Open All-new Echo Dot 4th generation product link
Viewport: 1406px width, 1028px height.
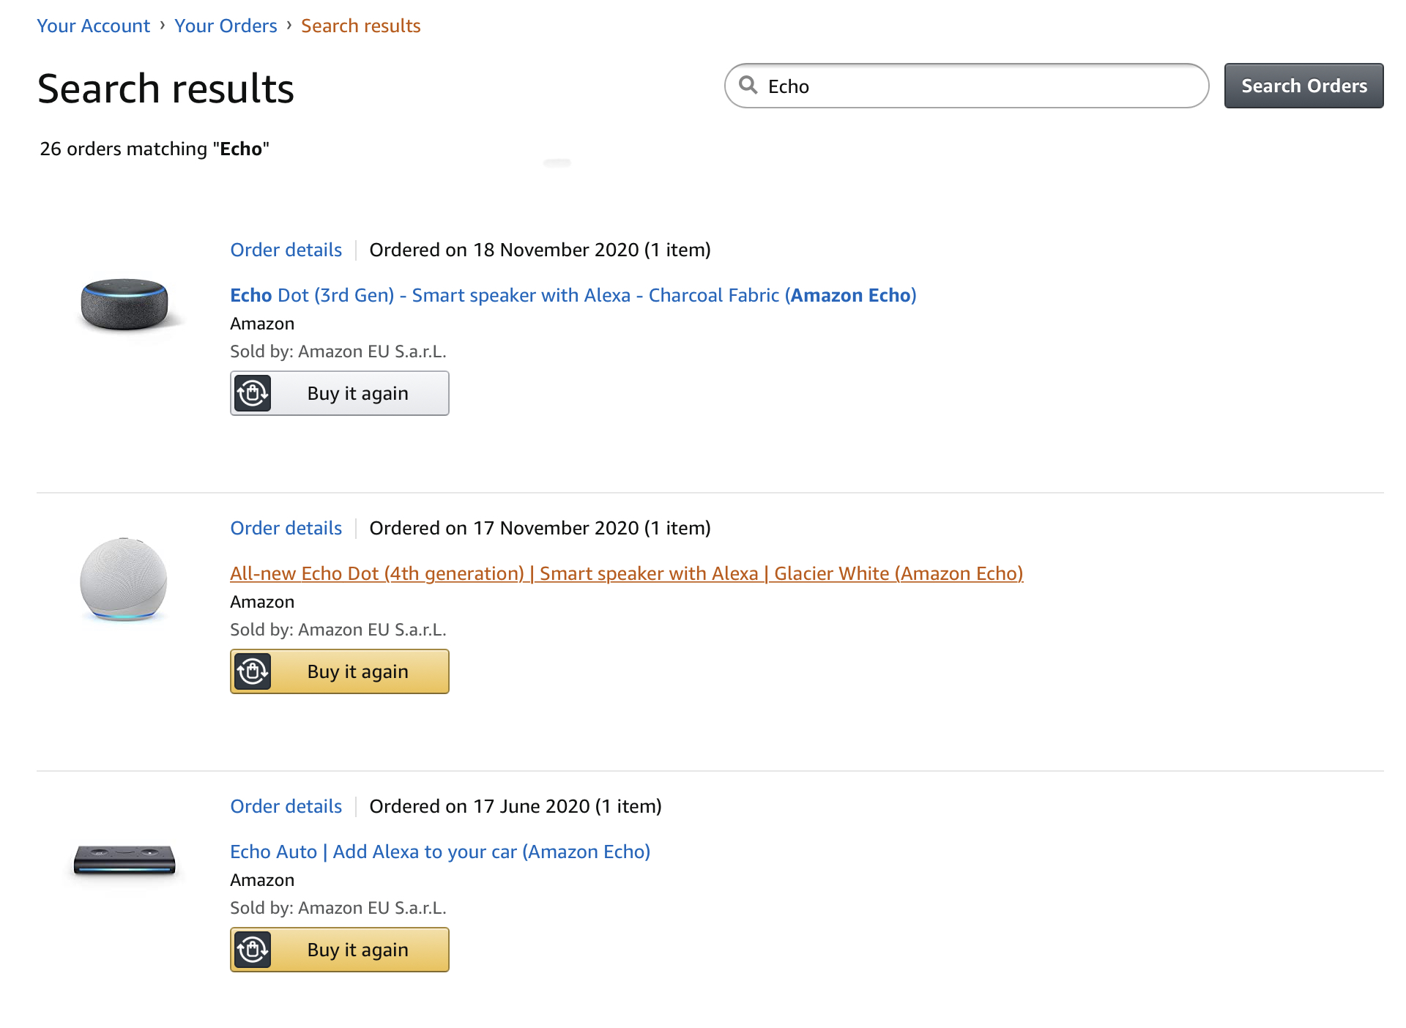(x=626, y=573)
